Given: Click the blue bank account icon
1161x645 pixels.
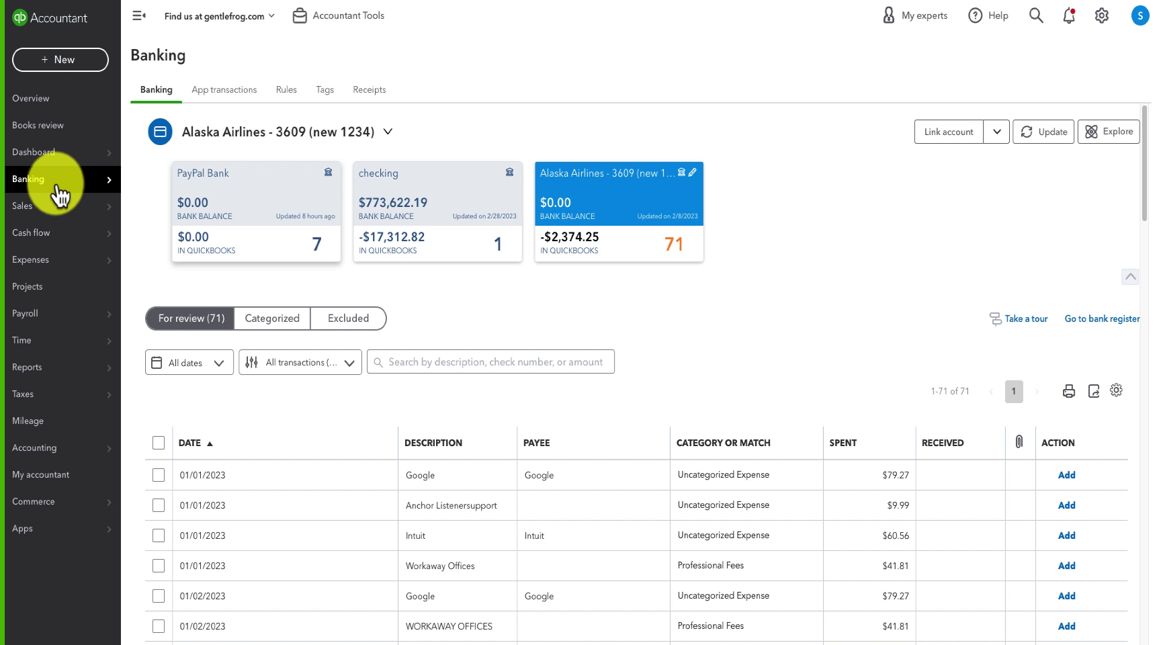Looking at the screenshot, I should [160, 132].
